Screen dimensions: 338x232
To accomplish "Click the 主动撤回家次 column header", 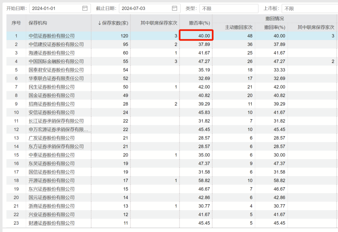I will tap(239, 27).
